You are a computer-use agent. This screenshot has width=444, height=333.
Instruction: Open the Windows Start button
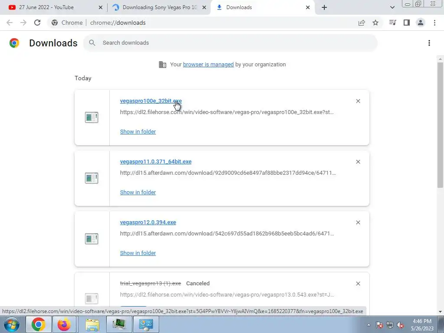11,324
